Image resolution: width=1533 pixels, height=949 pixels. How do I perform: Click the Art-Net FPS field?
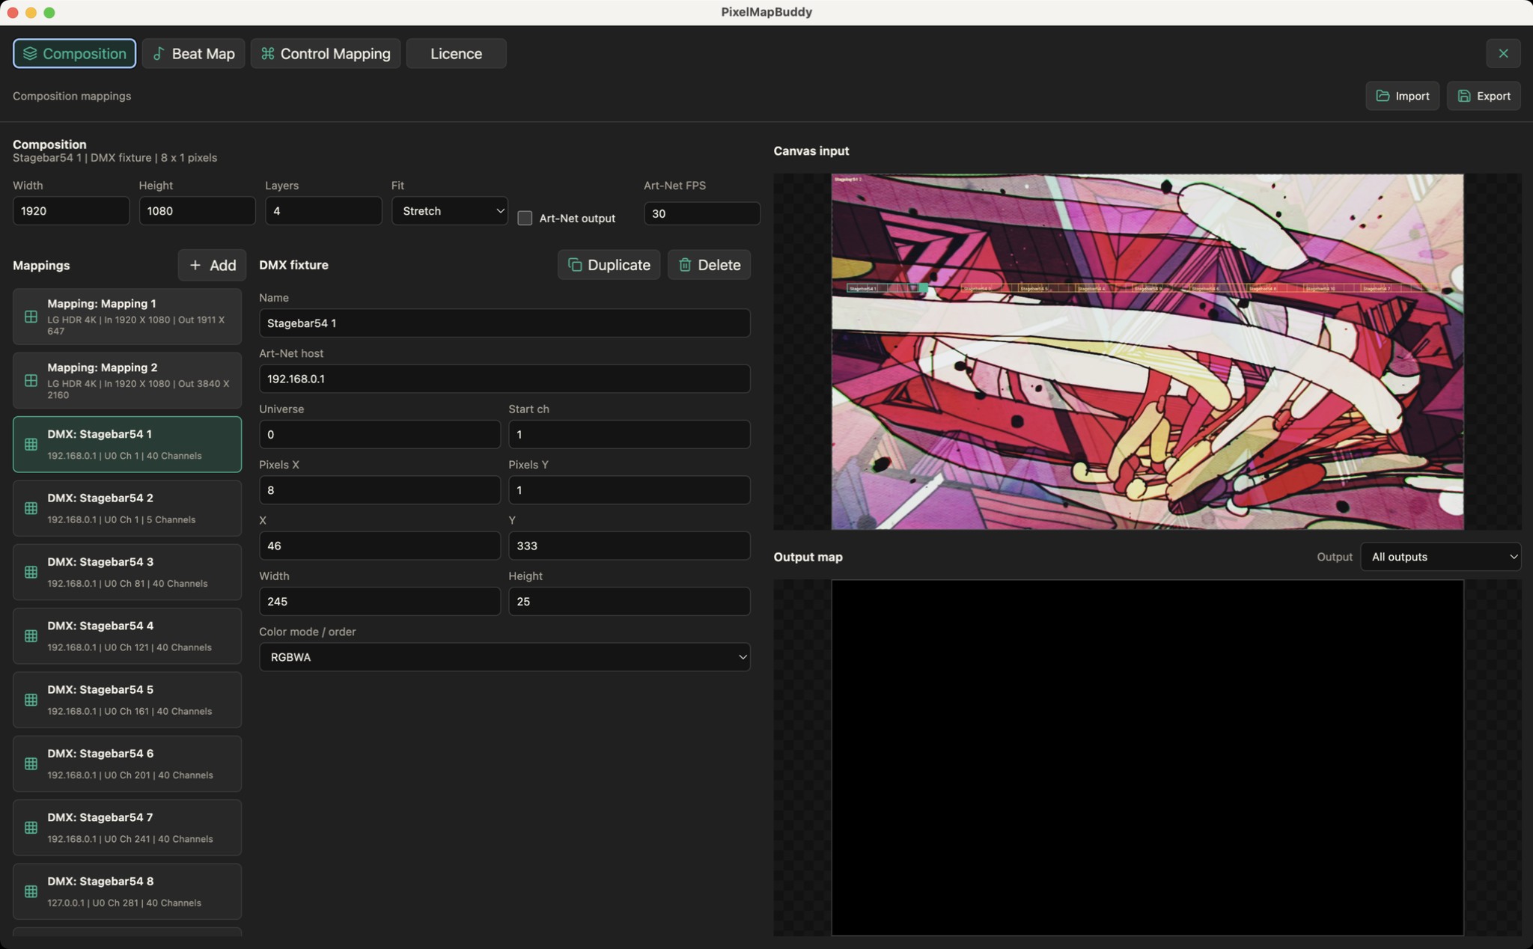(701, 213)
